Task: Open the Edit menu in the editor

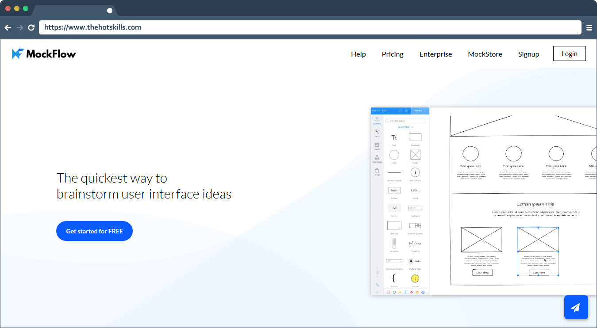Action: pyautogui.click(x=385, y=111)
